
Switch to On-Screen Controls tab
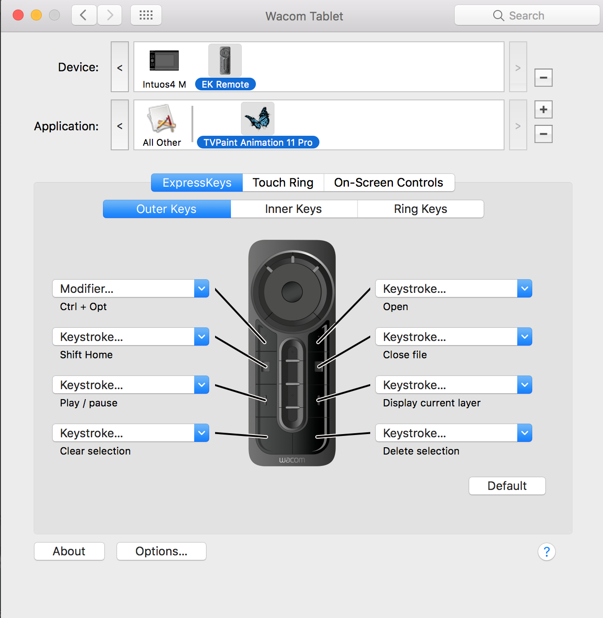coord(389,183)
